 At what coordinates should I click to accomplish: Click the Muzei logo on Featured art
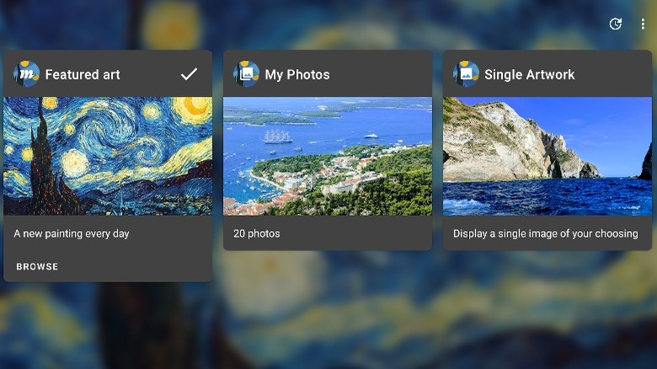click(26, 74)
